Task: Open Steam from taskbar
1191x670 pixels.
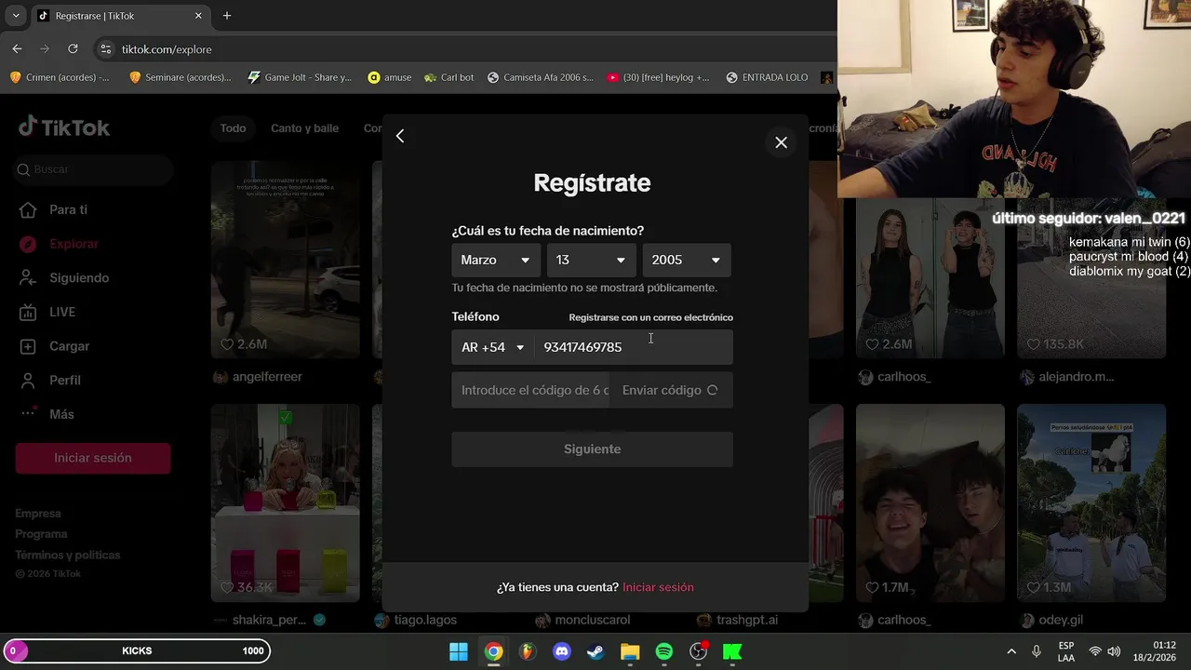Action: [595, 651]
